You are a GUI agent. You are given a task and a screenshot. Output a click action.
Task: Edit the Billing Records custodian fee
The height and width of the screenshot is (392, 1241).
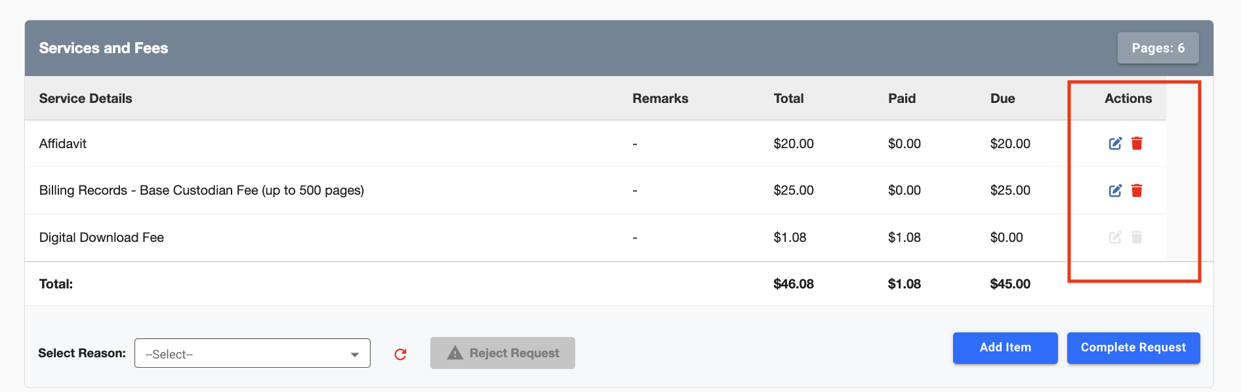coord(1115,191)
